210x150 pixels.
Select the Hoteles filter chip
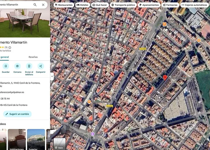click(82, 5)
